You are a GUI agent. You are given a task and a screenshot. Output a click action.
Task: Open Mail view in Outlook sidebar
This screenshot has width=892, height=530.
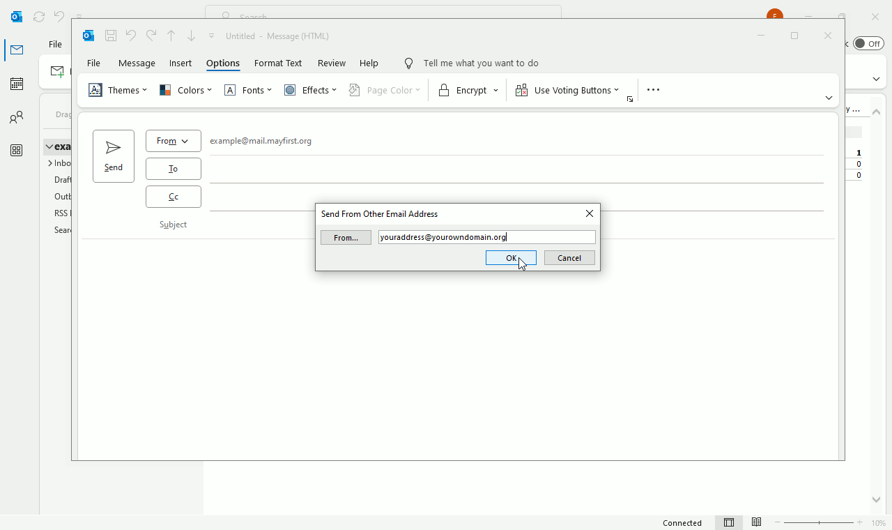point(17,50)
